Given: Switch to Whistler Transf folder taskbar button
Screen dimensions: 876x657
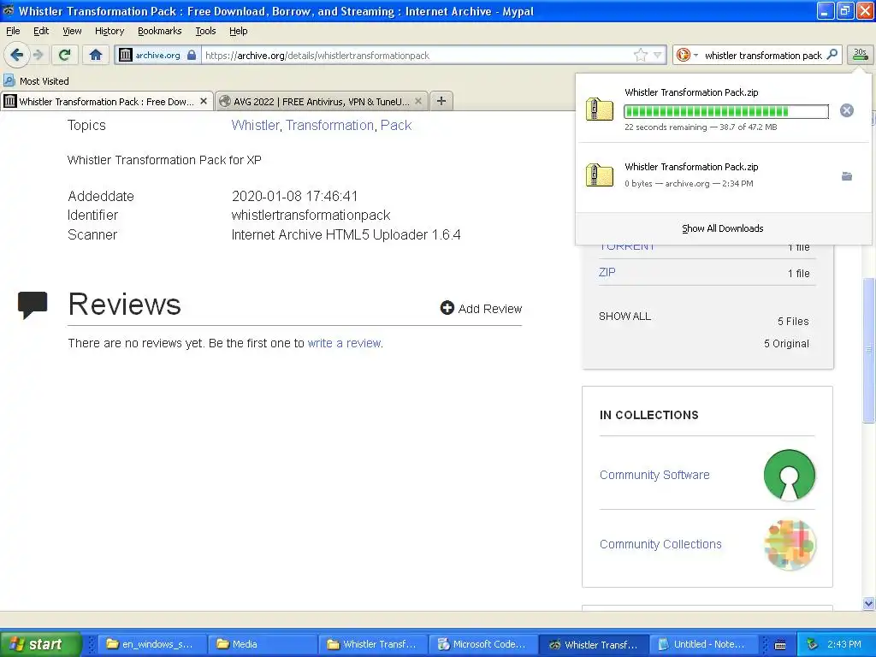Looking at the screenshot, I should 373,644.
